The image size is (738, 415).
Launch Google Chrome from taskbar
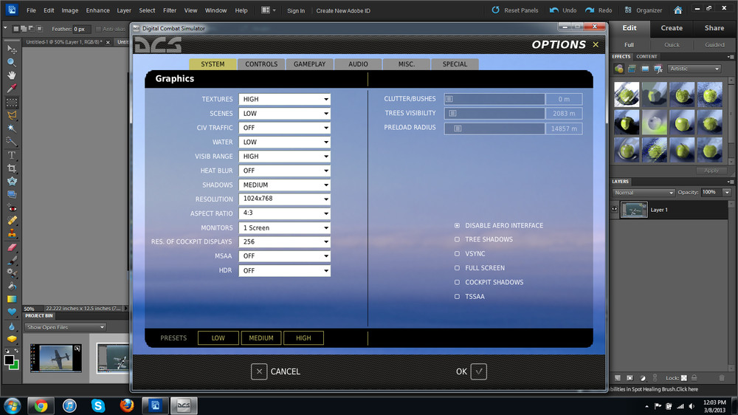[x=41, y=405]
